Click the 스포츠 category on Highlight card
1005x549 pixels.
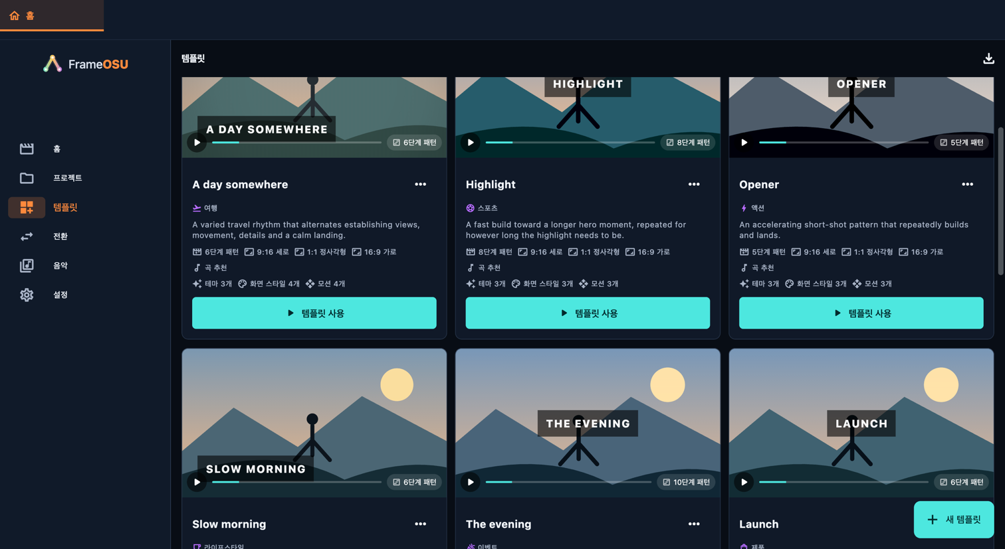[x=482, y=208]
